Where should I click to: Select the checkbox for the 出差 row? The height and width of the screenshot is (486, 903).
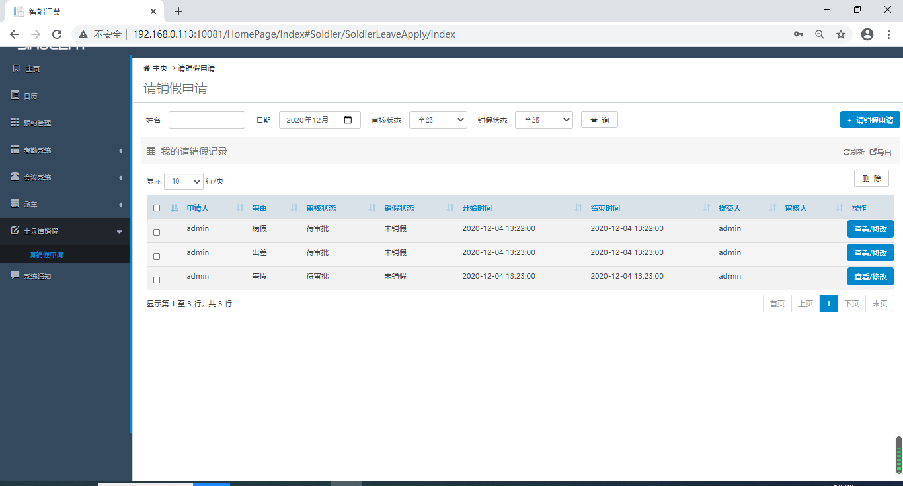click(157, 256)
